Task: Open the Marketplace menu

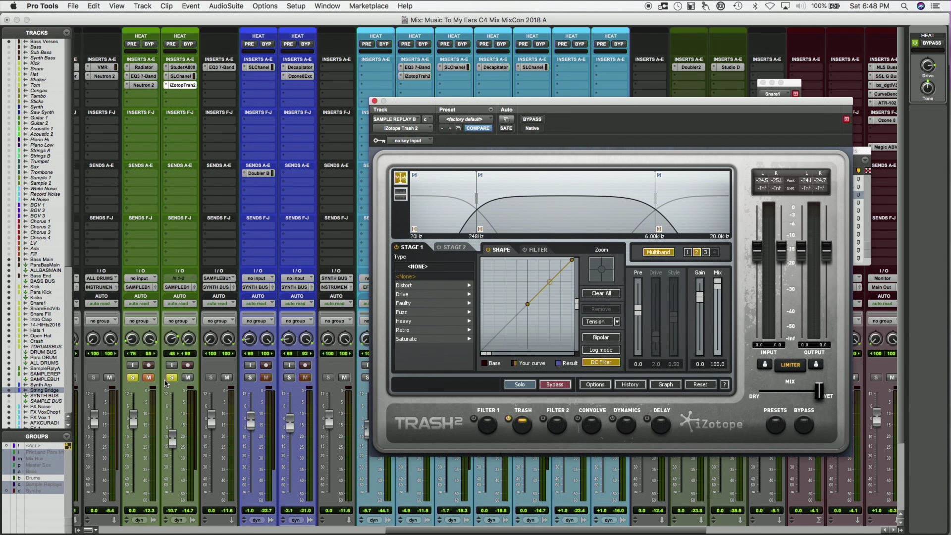Action: pos(369,6)
